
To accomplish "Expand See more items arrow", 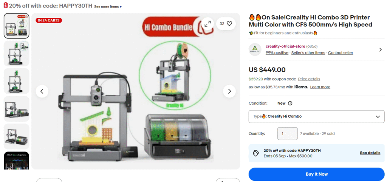I will (121, 7).
